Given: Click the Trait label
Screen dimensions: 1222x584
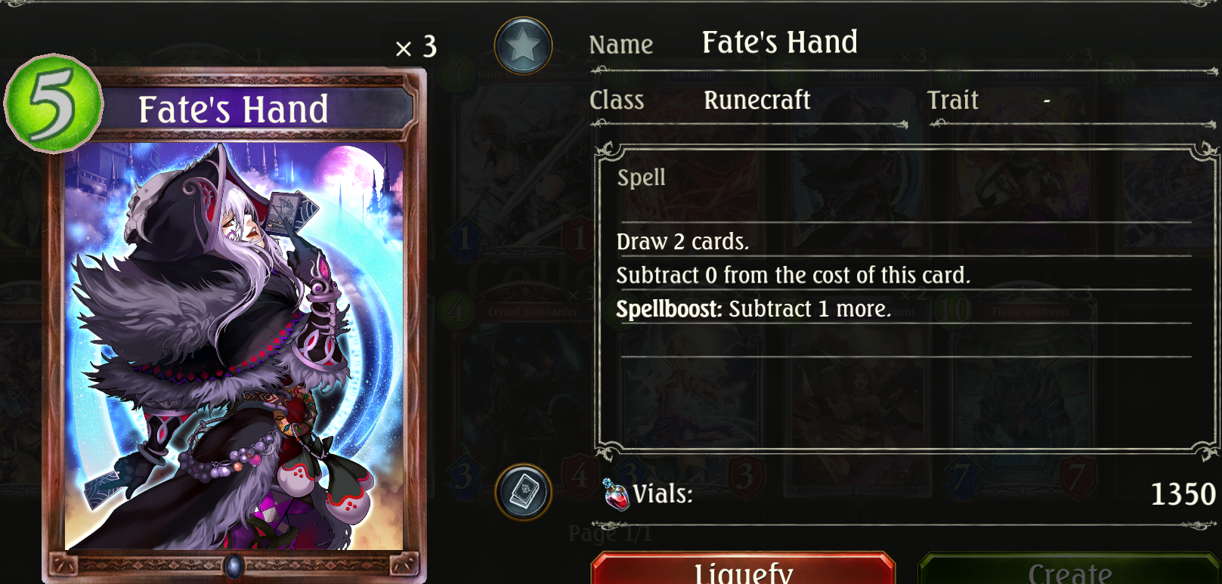Looking at the screenshot, I should pos(952,100).
